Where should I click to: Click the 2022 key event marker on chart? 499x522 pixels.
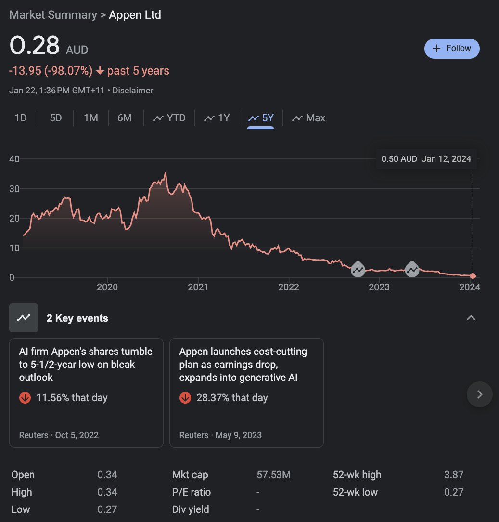[x=358, y=270]
